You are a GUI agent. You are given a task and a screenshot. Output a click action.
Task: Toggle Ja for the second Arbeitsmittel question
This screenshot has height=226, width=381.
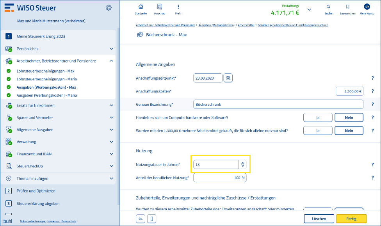318,130
